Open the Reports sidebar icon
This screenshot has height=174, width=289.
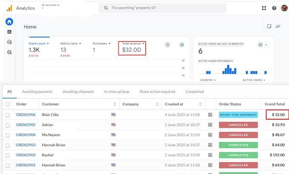[x=9, y=32]
